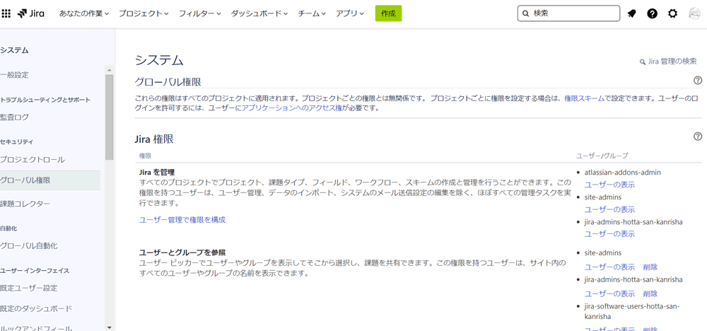Viewport: 707px width, 331px height.
Task: Open グローバル自動化 in sidebar
Action: tap(29, 245)
